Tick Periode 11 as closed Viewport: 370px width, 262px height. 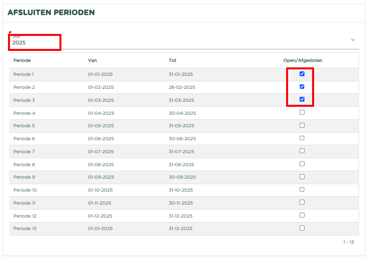click(x=302, y=202)
